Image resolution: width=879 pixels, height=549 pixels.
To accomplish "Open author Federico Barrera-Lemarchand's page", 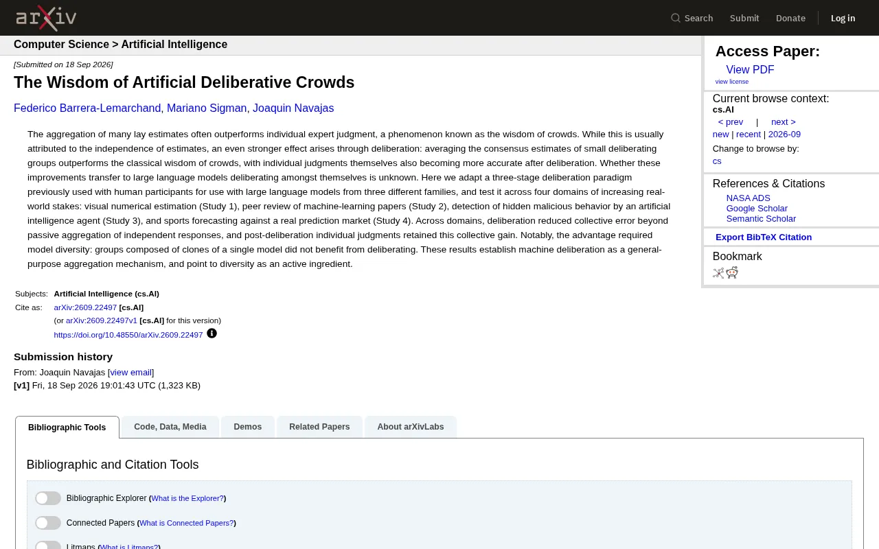I will 87,108.
